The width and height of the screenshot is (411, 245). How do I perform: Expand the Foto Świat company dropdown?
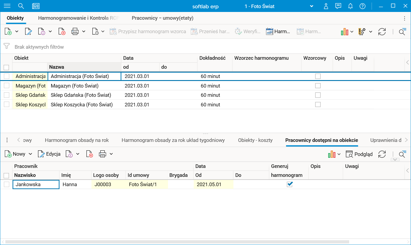click(x=311, y=6)
